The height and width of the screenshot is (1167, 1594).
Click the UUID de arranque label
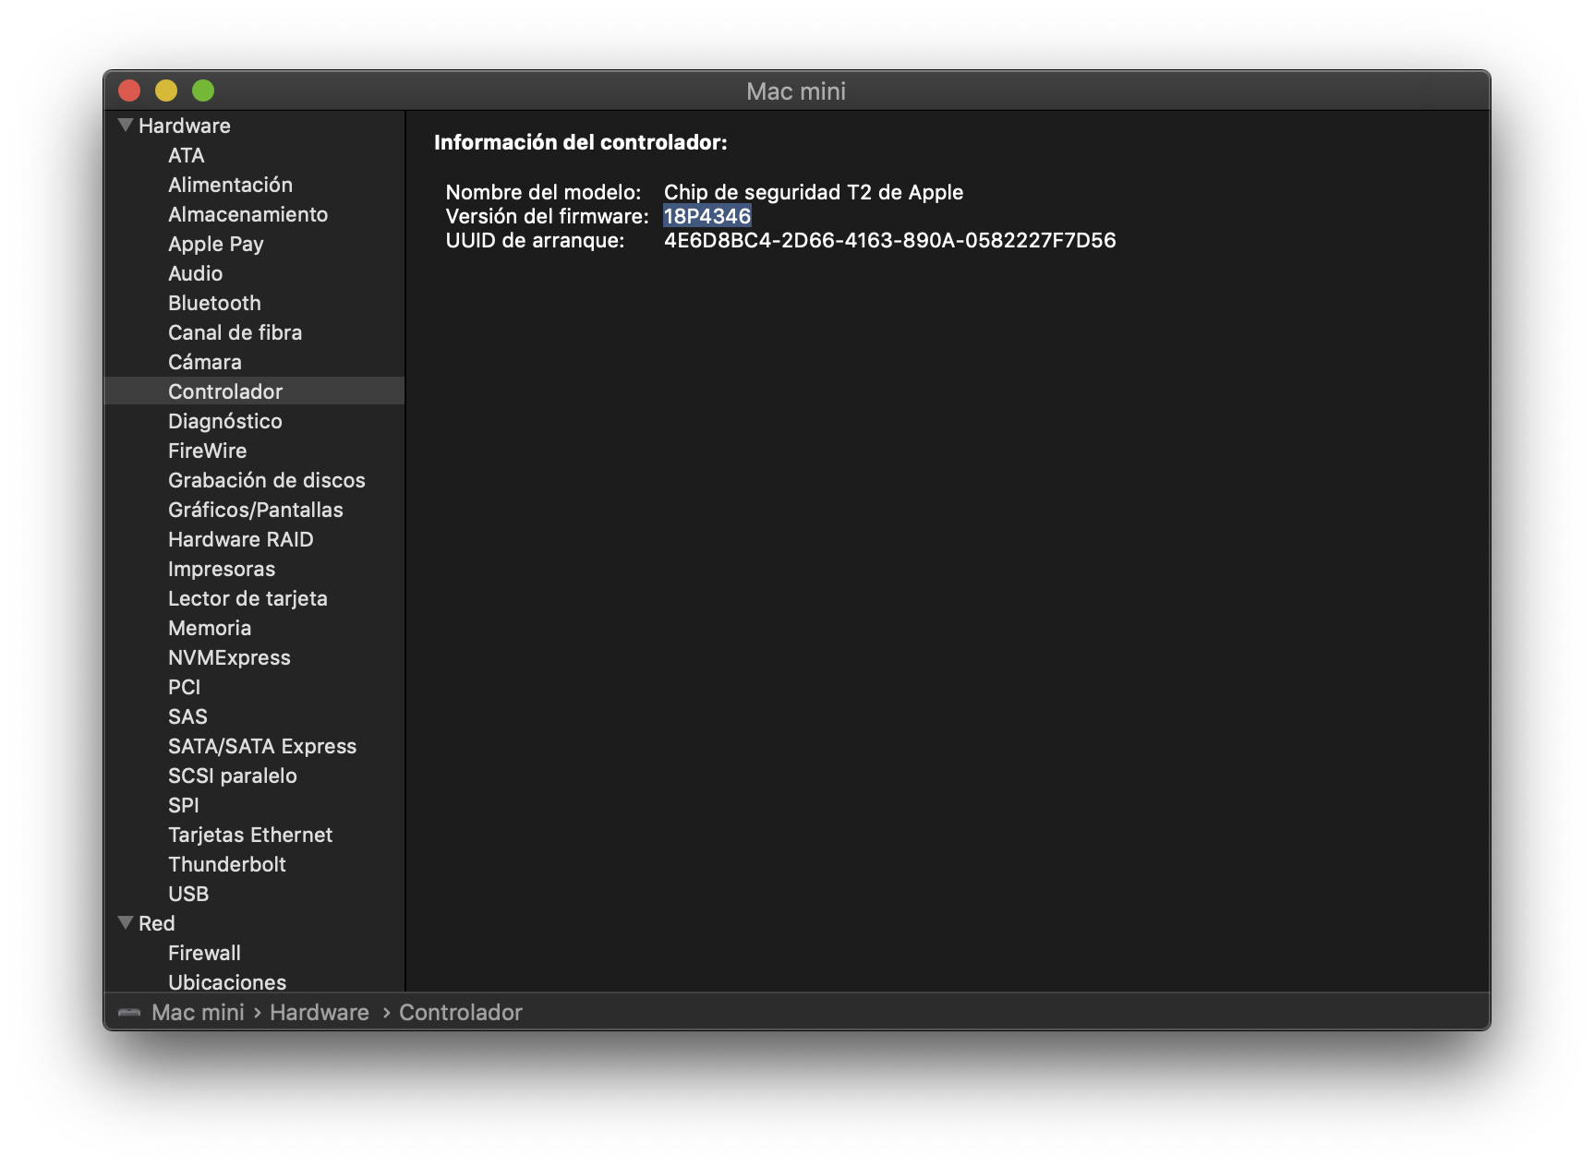point(535,240)
